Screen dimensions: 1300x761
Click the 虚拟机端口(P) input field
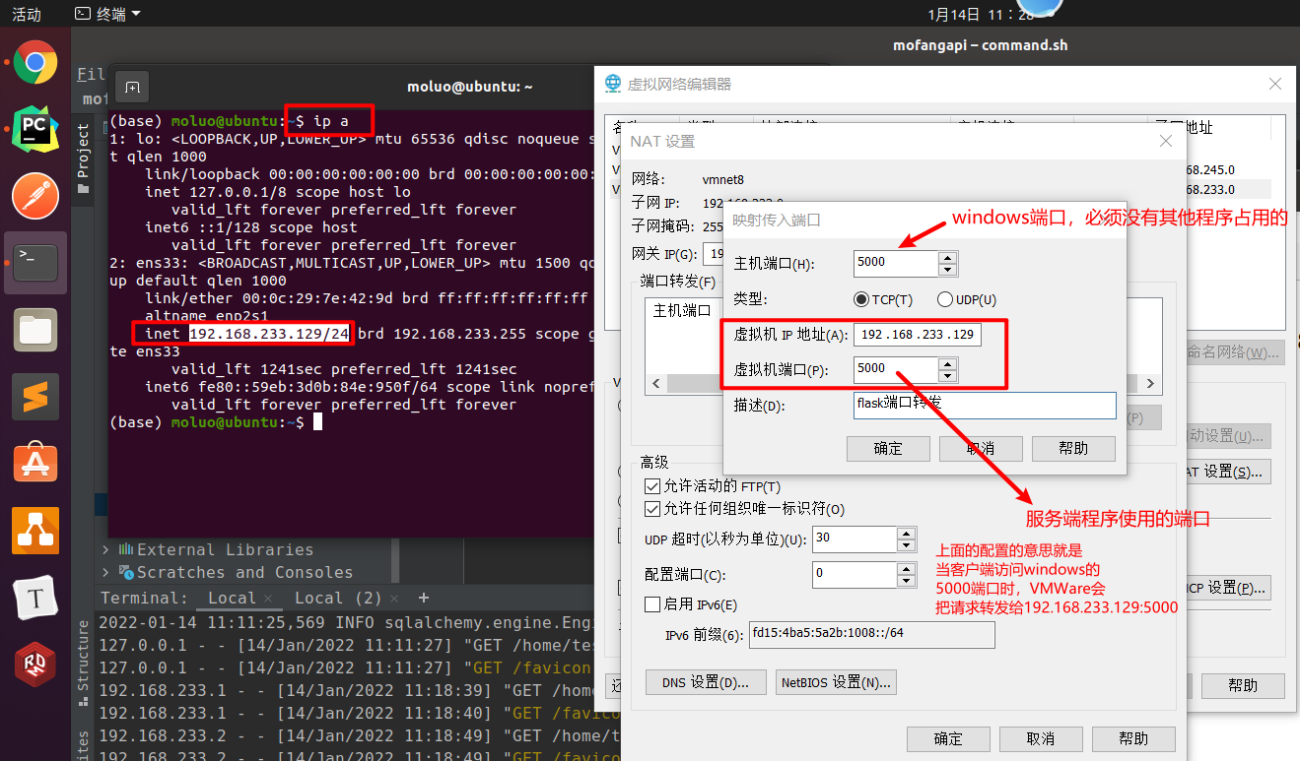coord(896,370)
